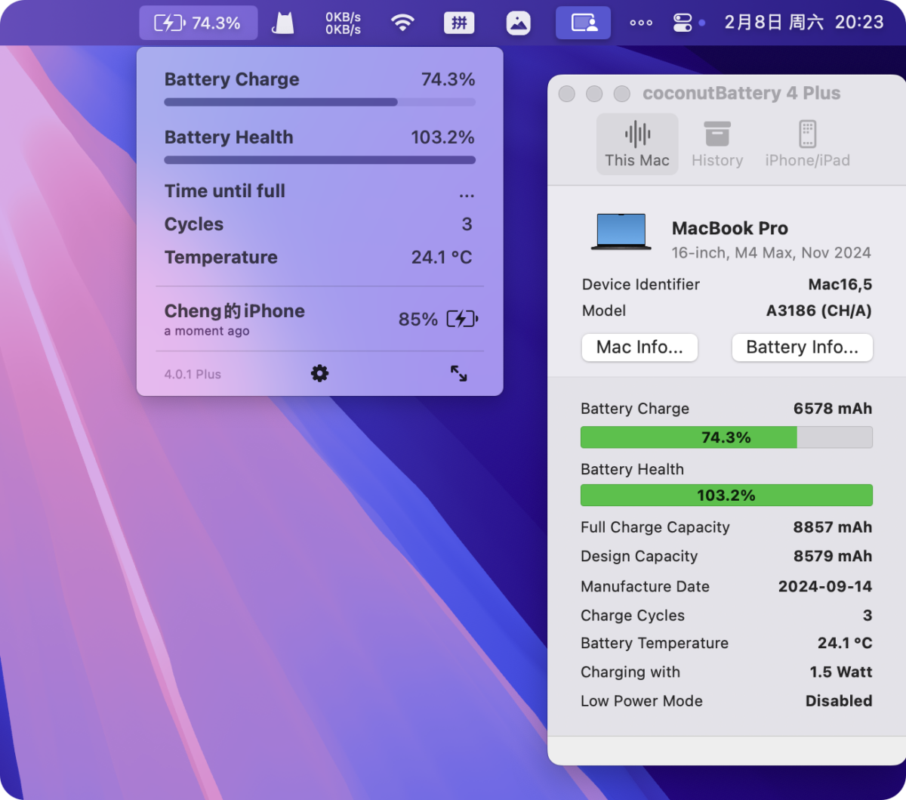Click the Cheng的iPhone device row
Image resolution: width=906 pixels, height=800 pixels.
[x=320, y=319]
